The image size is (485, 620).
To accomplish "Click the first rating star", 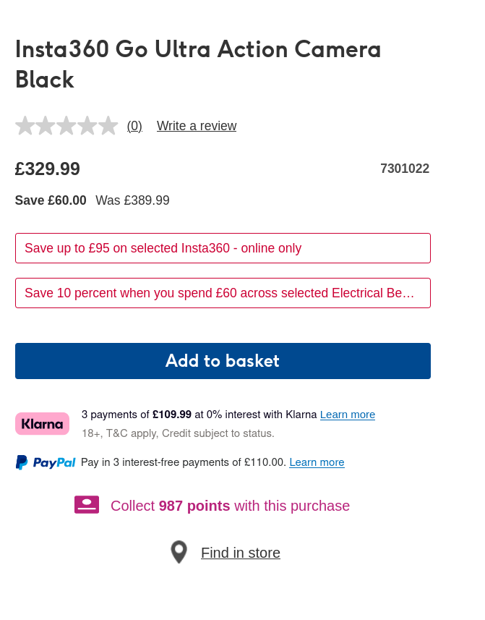I will tap(25, 125).
